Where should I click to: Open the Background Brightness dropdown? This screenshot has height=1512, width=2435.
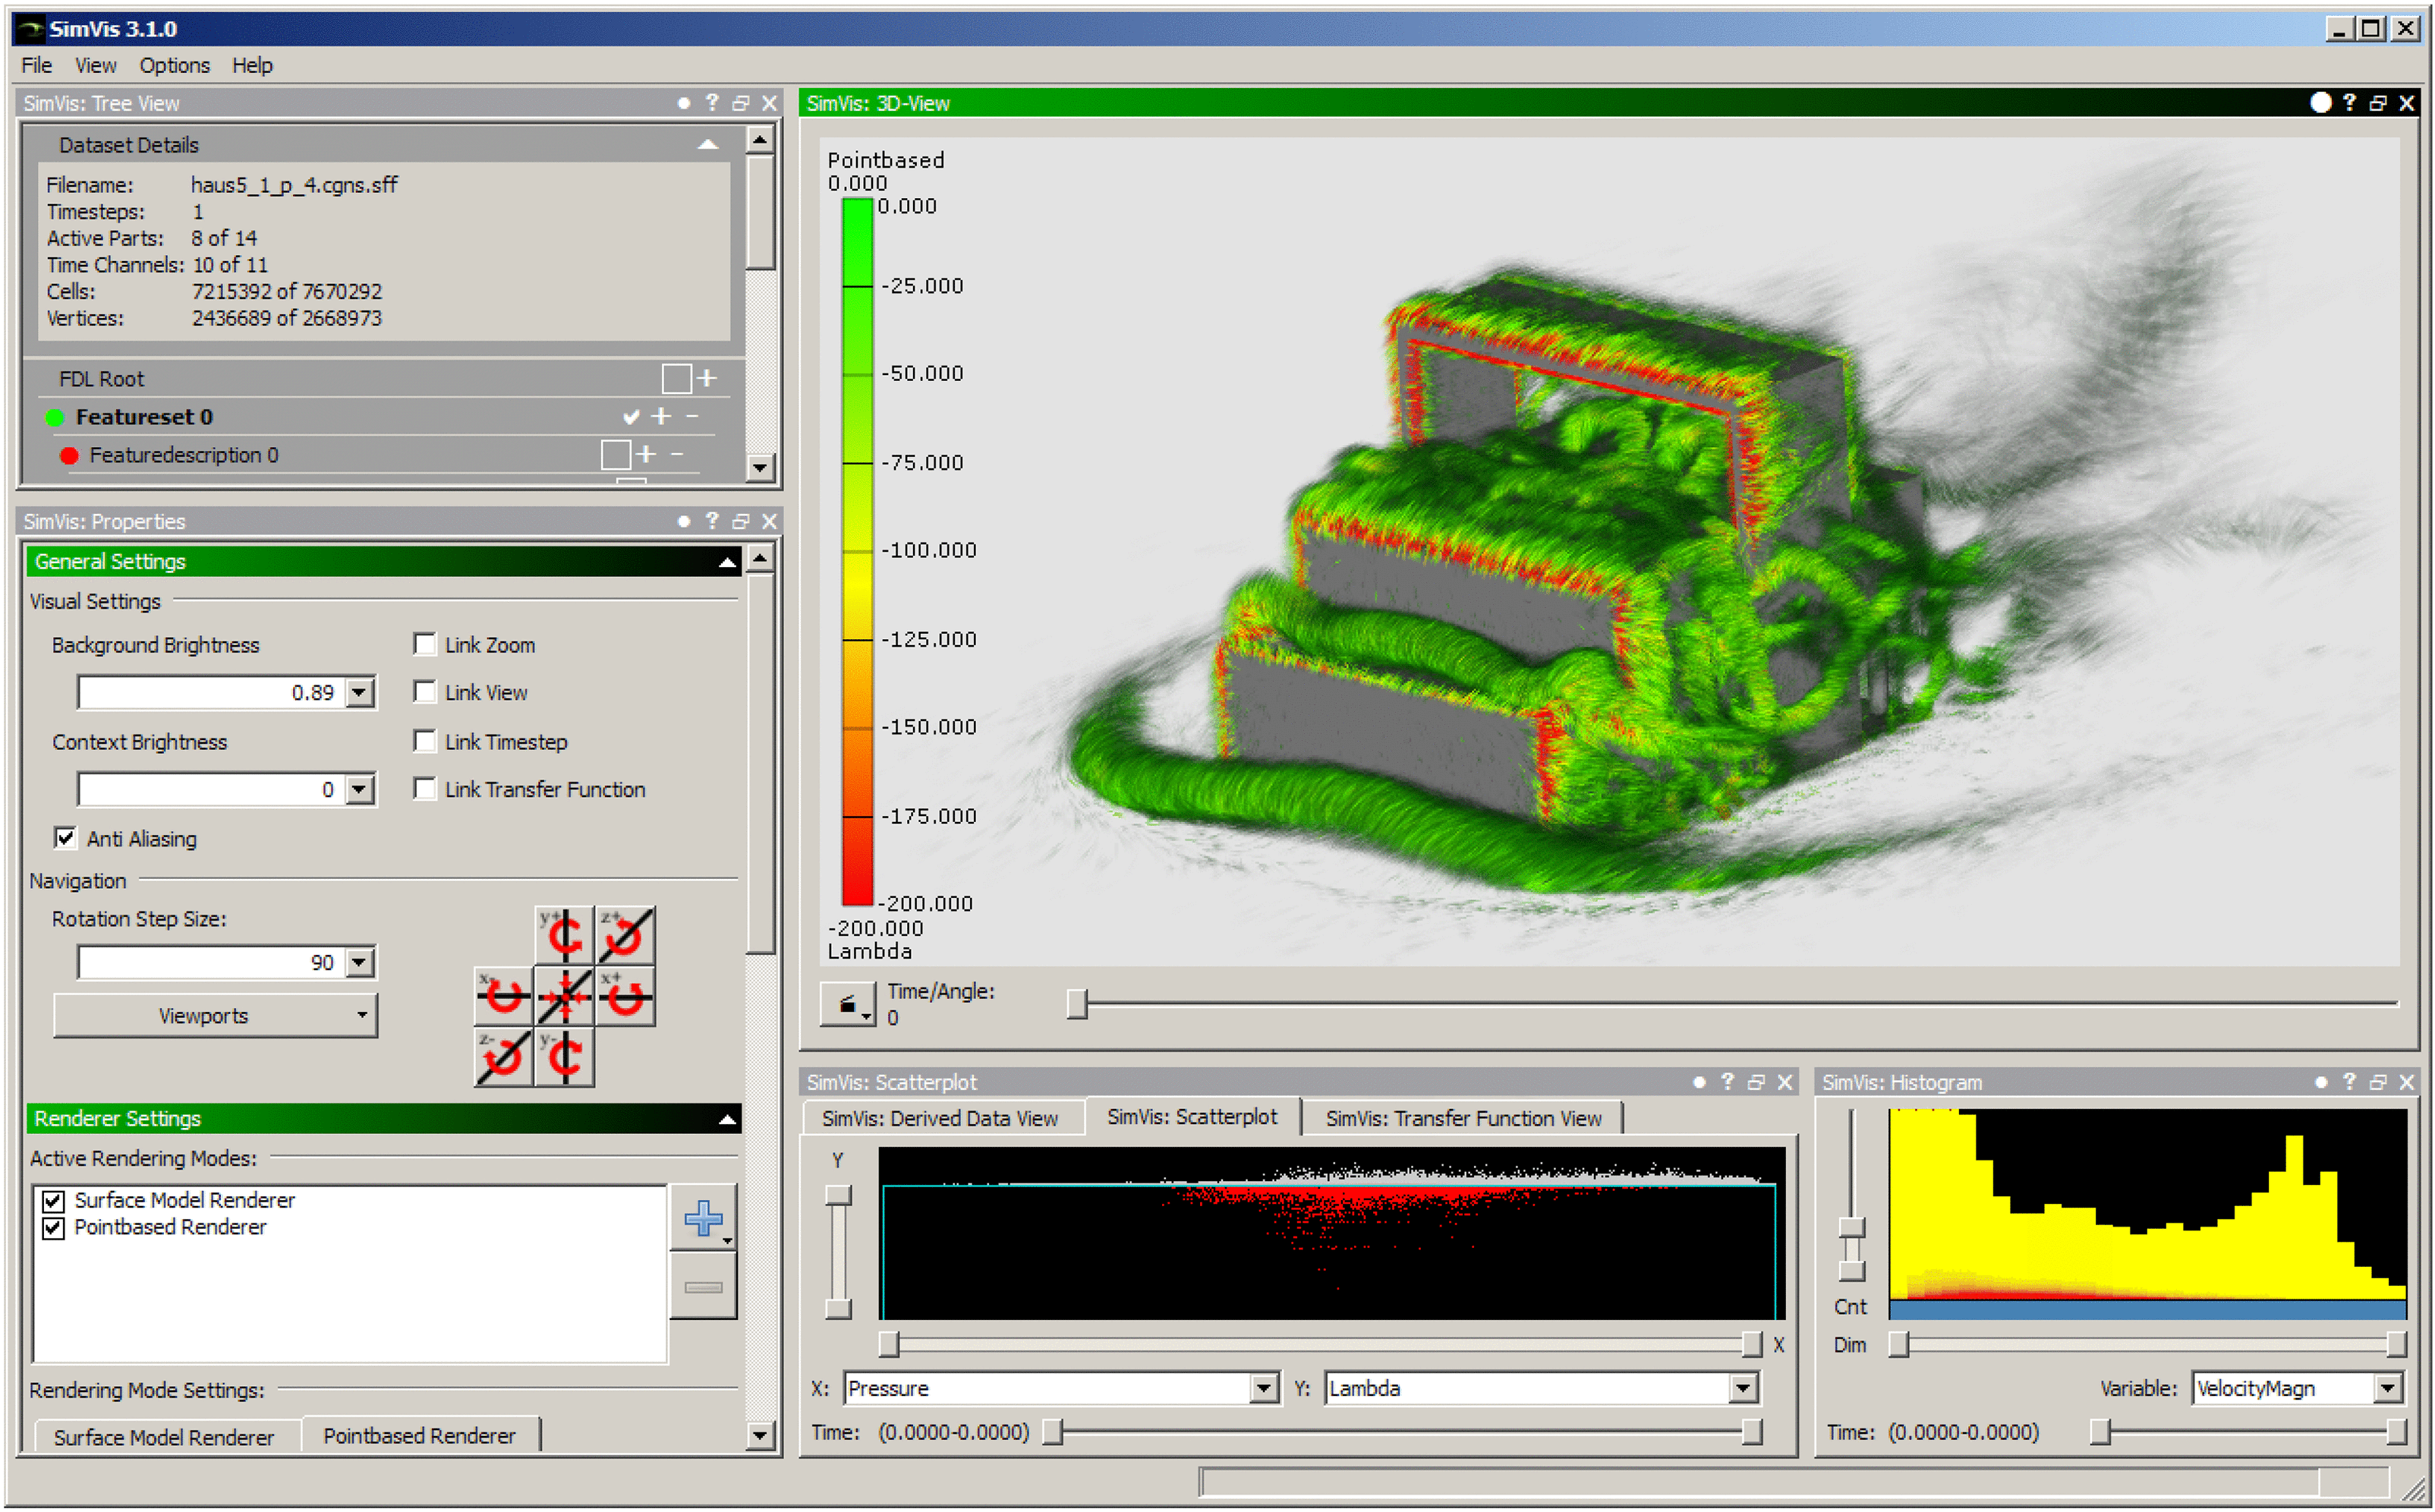(x=360, y=692)
